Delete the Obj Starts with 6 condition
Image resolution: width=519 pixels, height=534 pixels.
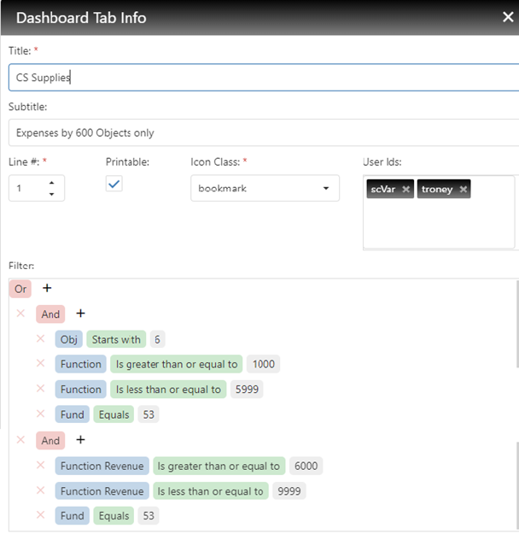point(40,339)
